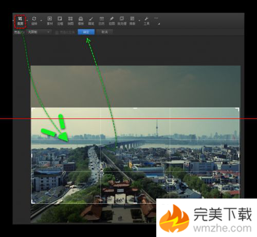The width and height of the screenshot is (257, 237).
Task: Open the 抠图 cutout tool
Action: (x=112, y=21)
